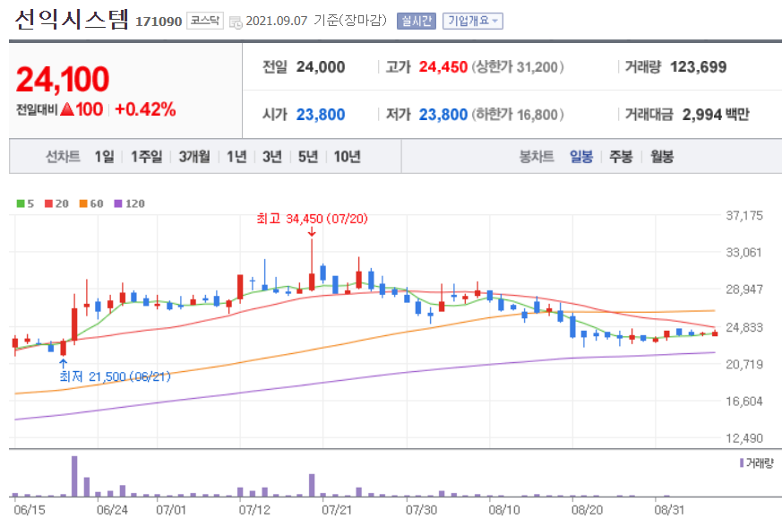Click the red up-triangle change icon
The height and width of the screenshot is (519, 782).
pos(67,109)
